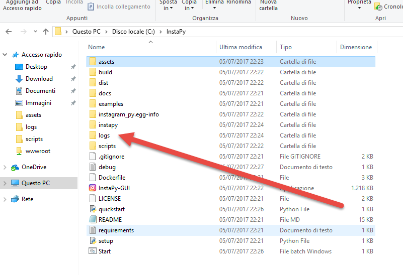Expand the OneDrive tree node
Viewport: 403px width, 275px height.
(5, 167)
